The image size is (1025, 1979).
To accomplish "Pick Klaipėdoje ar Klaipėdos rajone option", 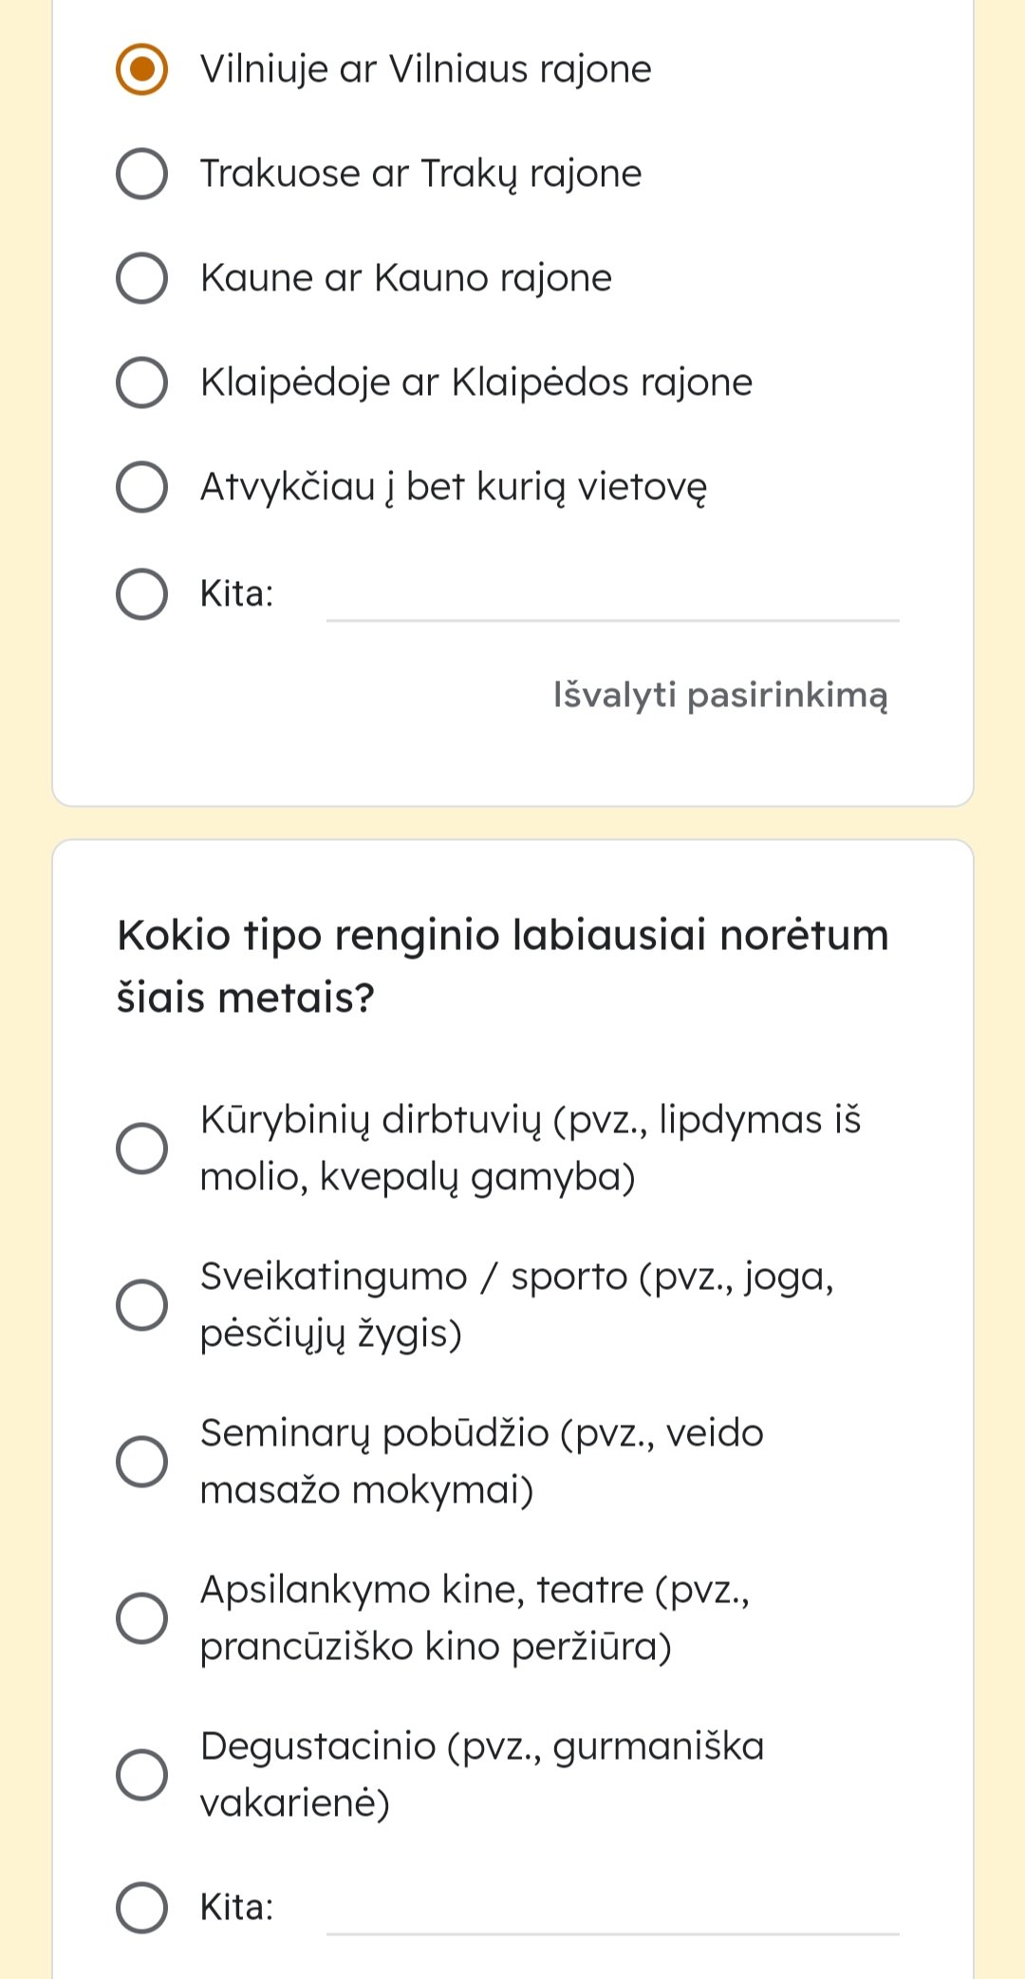I will (141, 383).
